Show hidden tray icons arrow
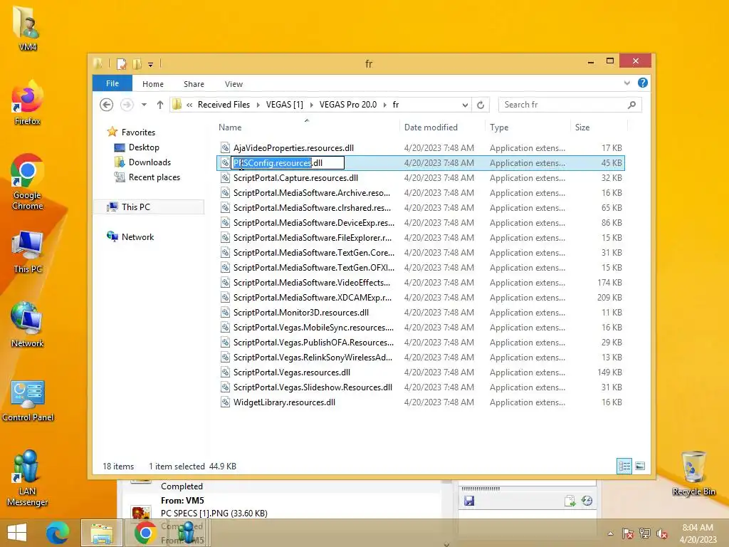729x547 pixels. [x=610, y=533]
